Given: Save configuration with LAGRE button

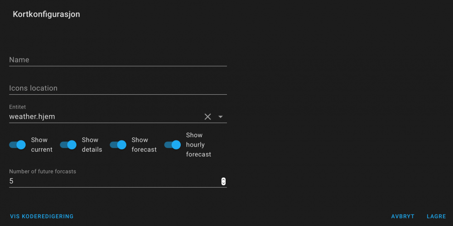Looking at the screenshot, I should click(x=436, y=216).
